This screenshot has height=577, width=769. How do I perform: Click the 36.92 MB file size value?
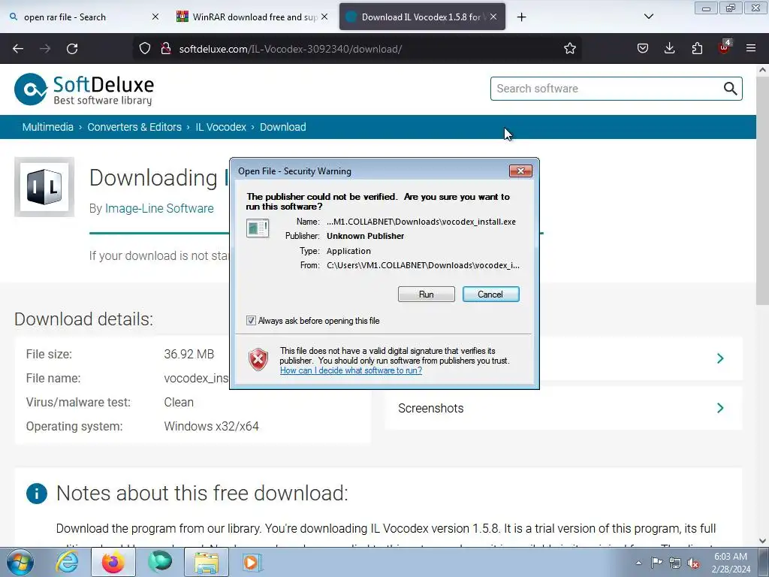click(188, 355)
